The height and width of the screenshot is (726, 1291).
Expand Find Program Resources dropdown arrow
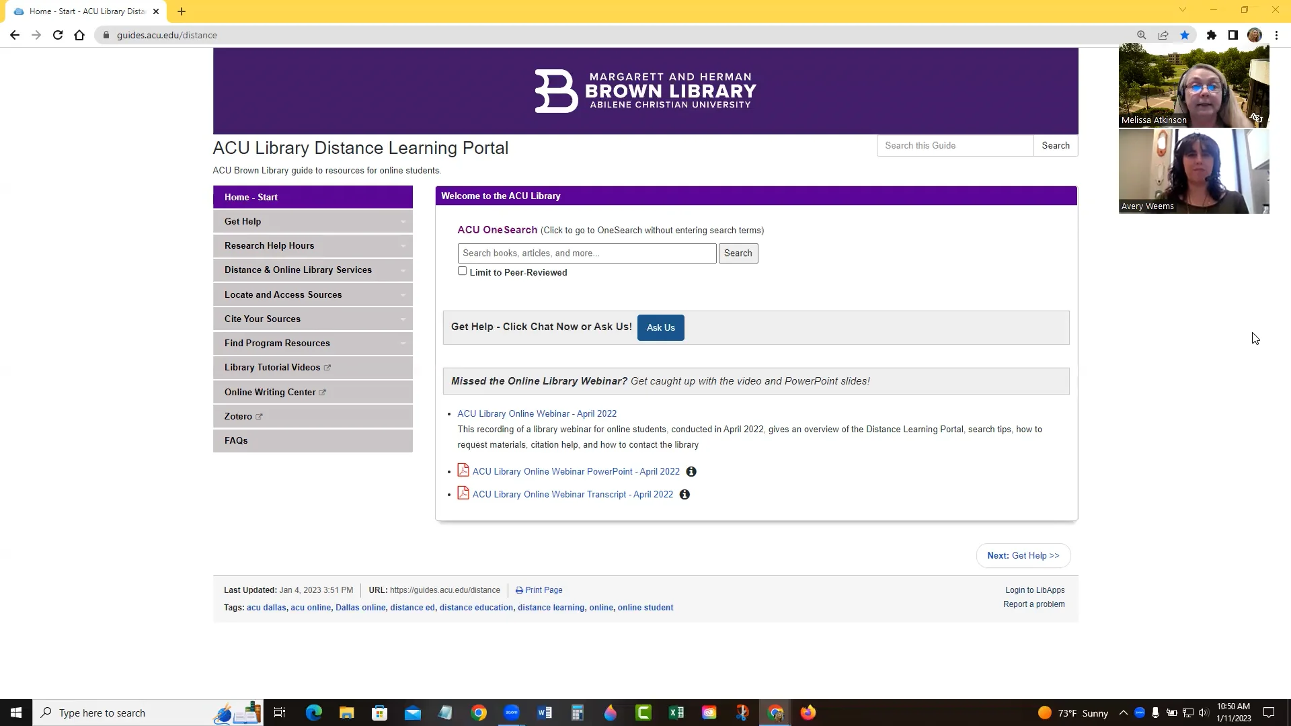403,344
